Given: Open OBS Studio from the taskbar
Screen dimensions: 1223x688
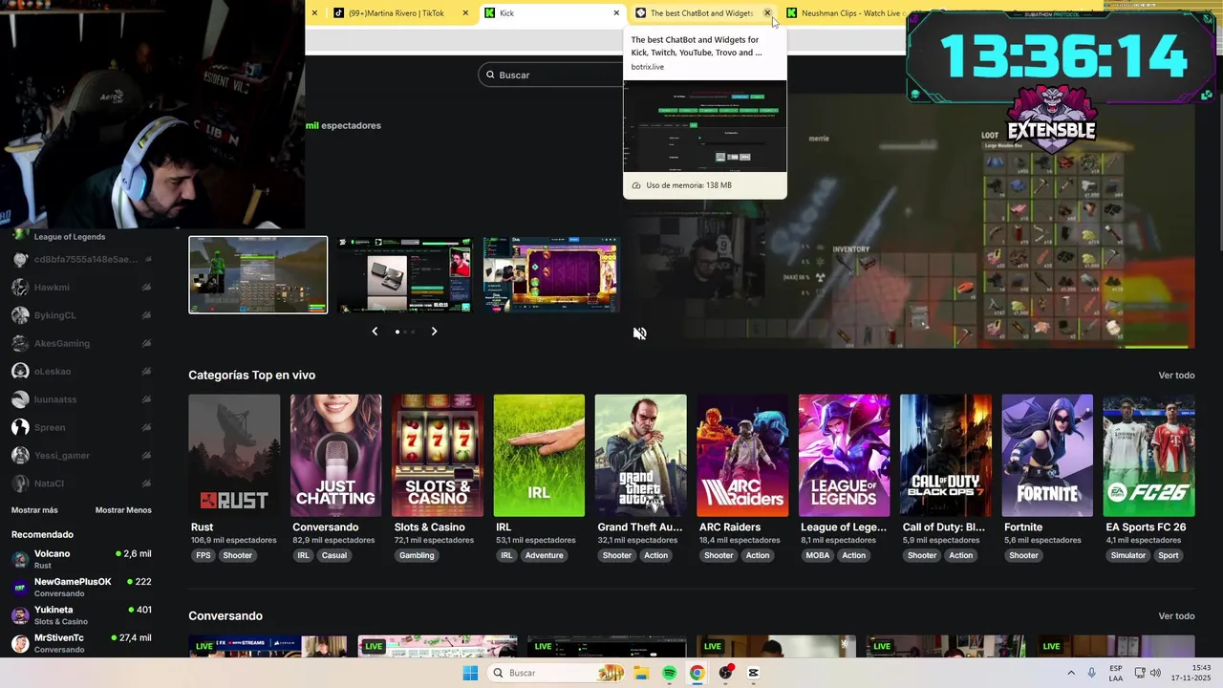Looking at the screenshot, I should pyautogui.click(x=726, y=674).
